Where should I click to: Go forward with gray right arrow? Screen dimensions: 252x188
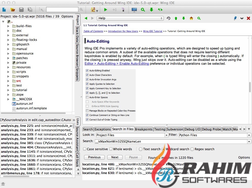[x=92, y=18]
